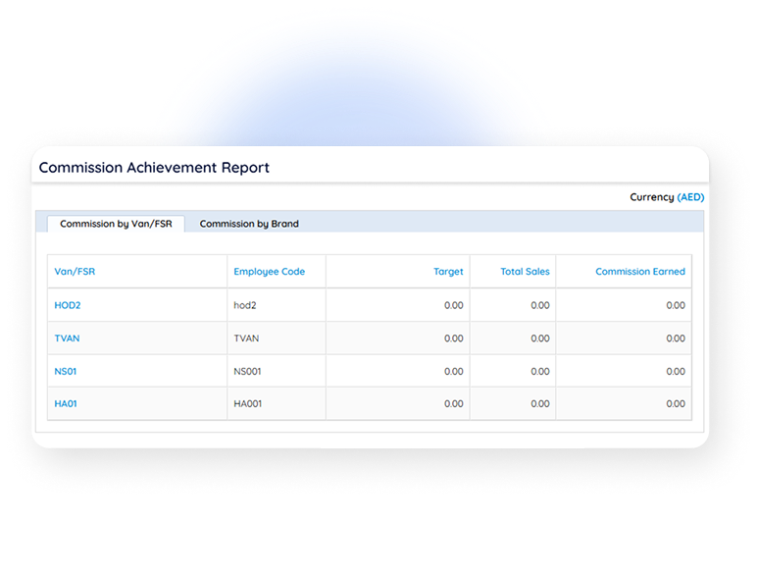Sort by Employee Code column header

pos(270,272)
